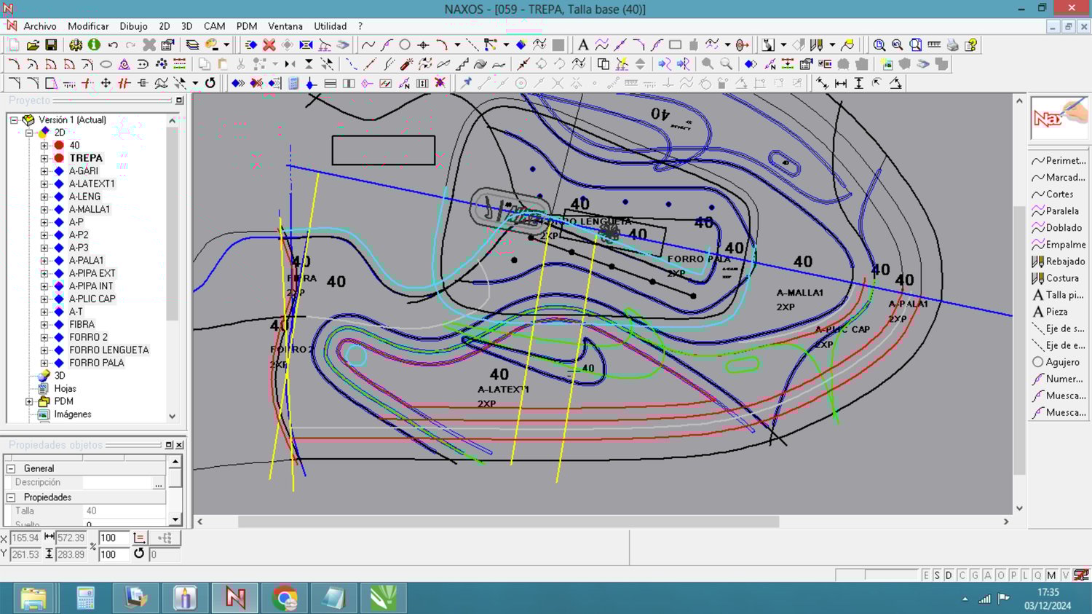Collapse the Versión 1 (Actual) tree node

point(14,120)
